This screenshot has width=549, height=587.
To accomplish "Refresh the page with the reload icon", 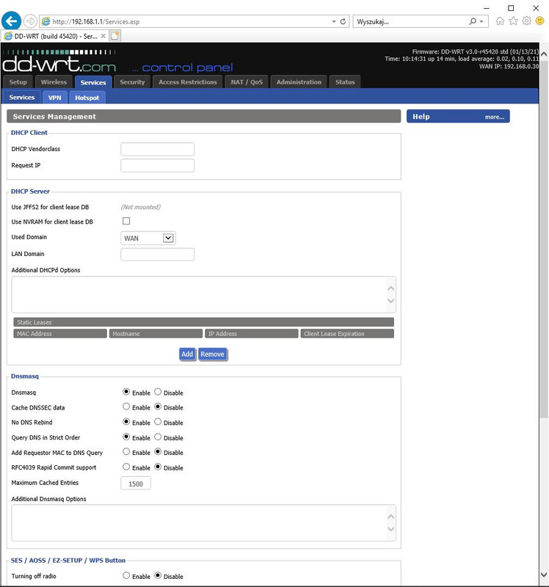I will click(343, 21).
